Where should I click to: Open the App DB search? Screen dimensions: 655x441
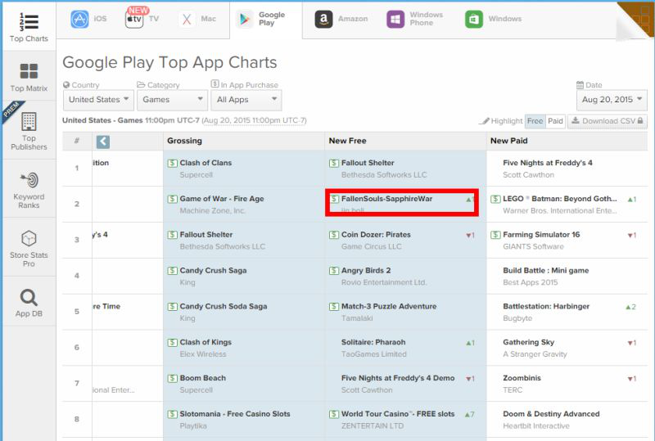pyautogui.click(x=29, y=303)
